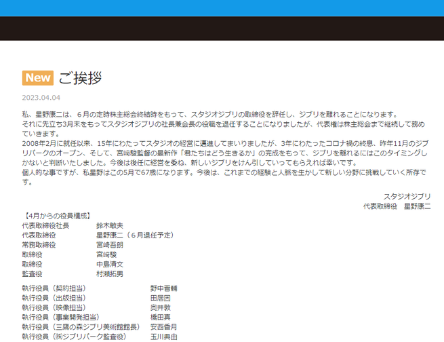Click the name 安西香月

(x=163, y=326)
